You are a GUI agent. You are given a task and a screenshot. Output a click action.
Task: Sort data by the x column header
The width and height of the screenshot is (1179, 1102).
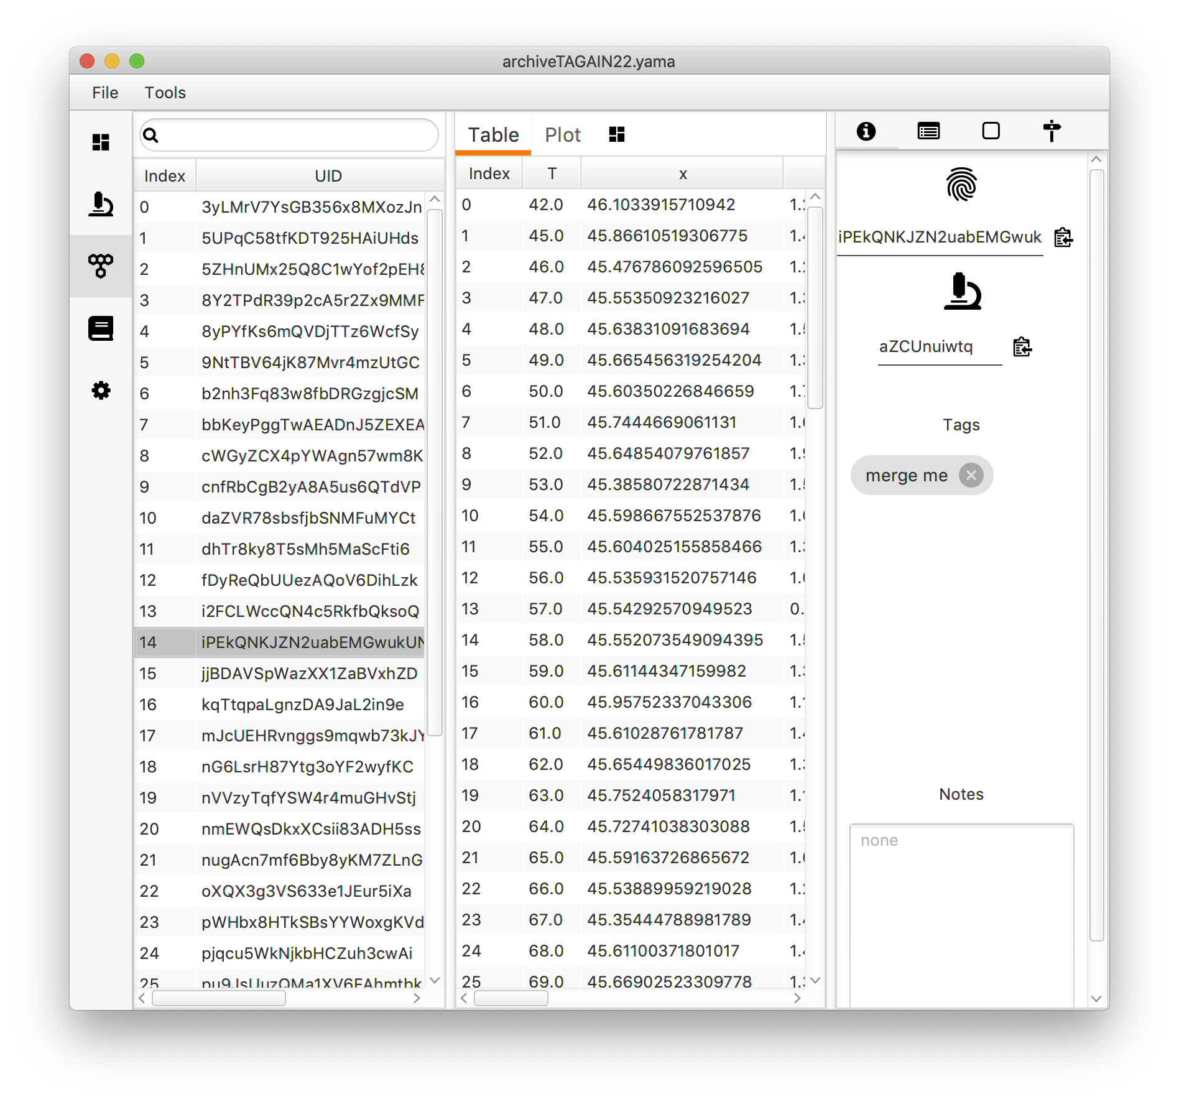tap(683, 174)
